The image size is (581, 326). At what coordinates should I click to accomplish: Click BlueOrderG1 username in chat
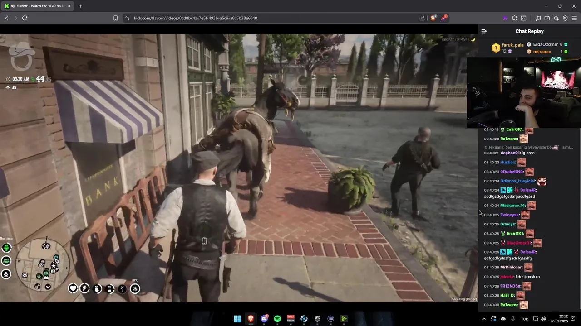click(x=519, y=243)
